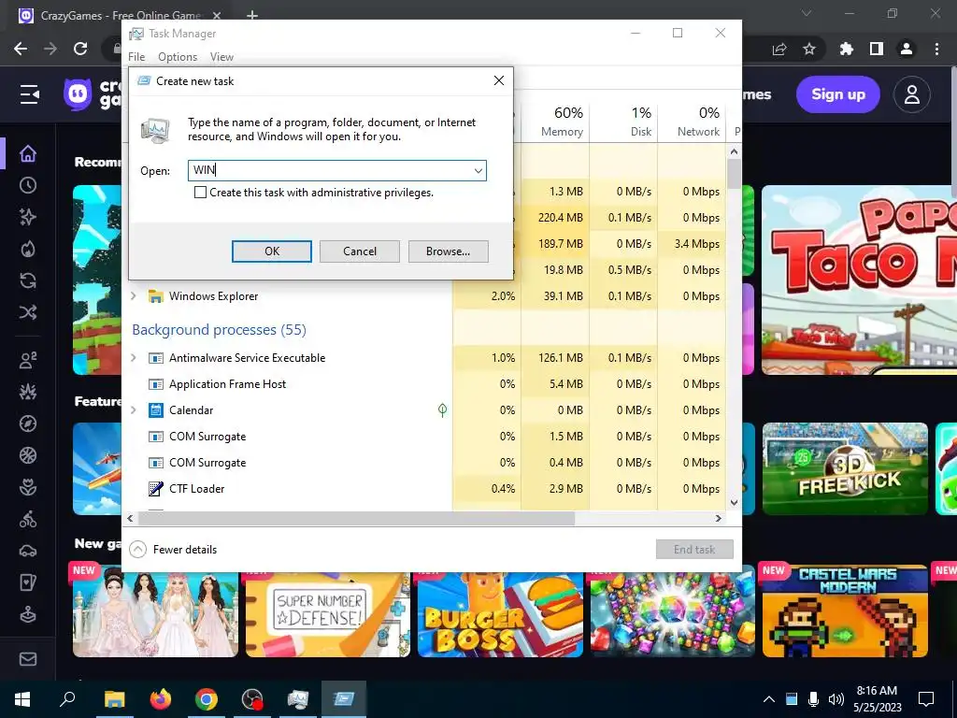Viewport: 957px width, 718px height.
Task: Open a new Chrome tab
Action: (252, 15)
